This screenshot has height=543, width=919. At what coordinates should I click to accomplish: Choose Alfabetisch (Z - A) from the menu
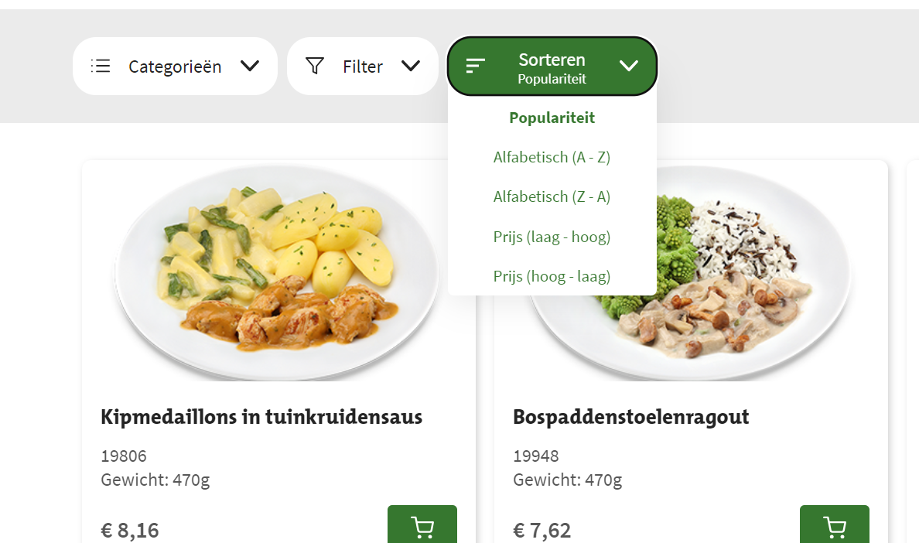[552, 196]
